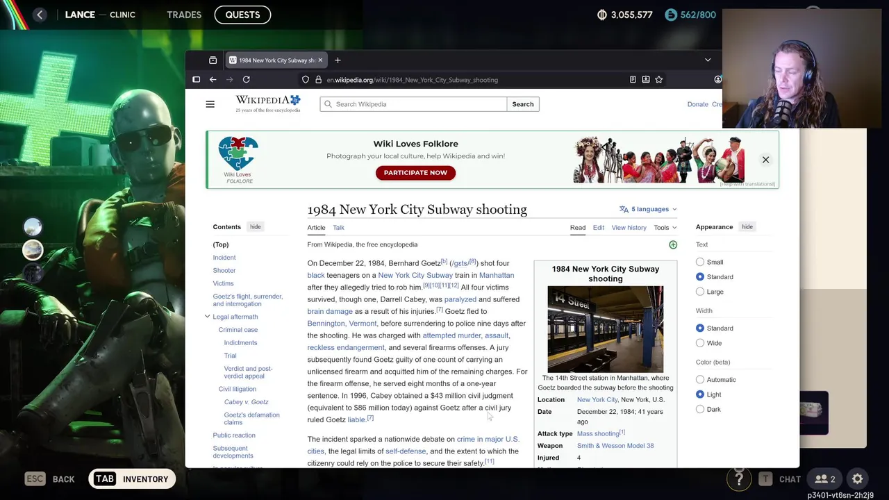Select Large text size
The height and width of the screenshot is (500, 889).
click(x=700, y=292)
